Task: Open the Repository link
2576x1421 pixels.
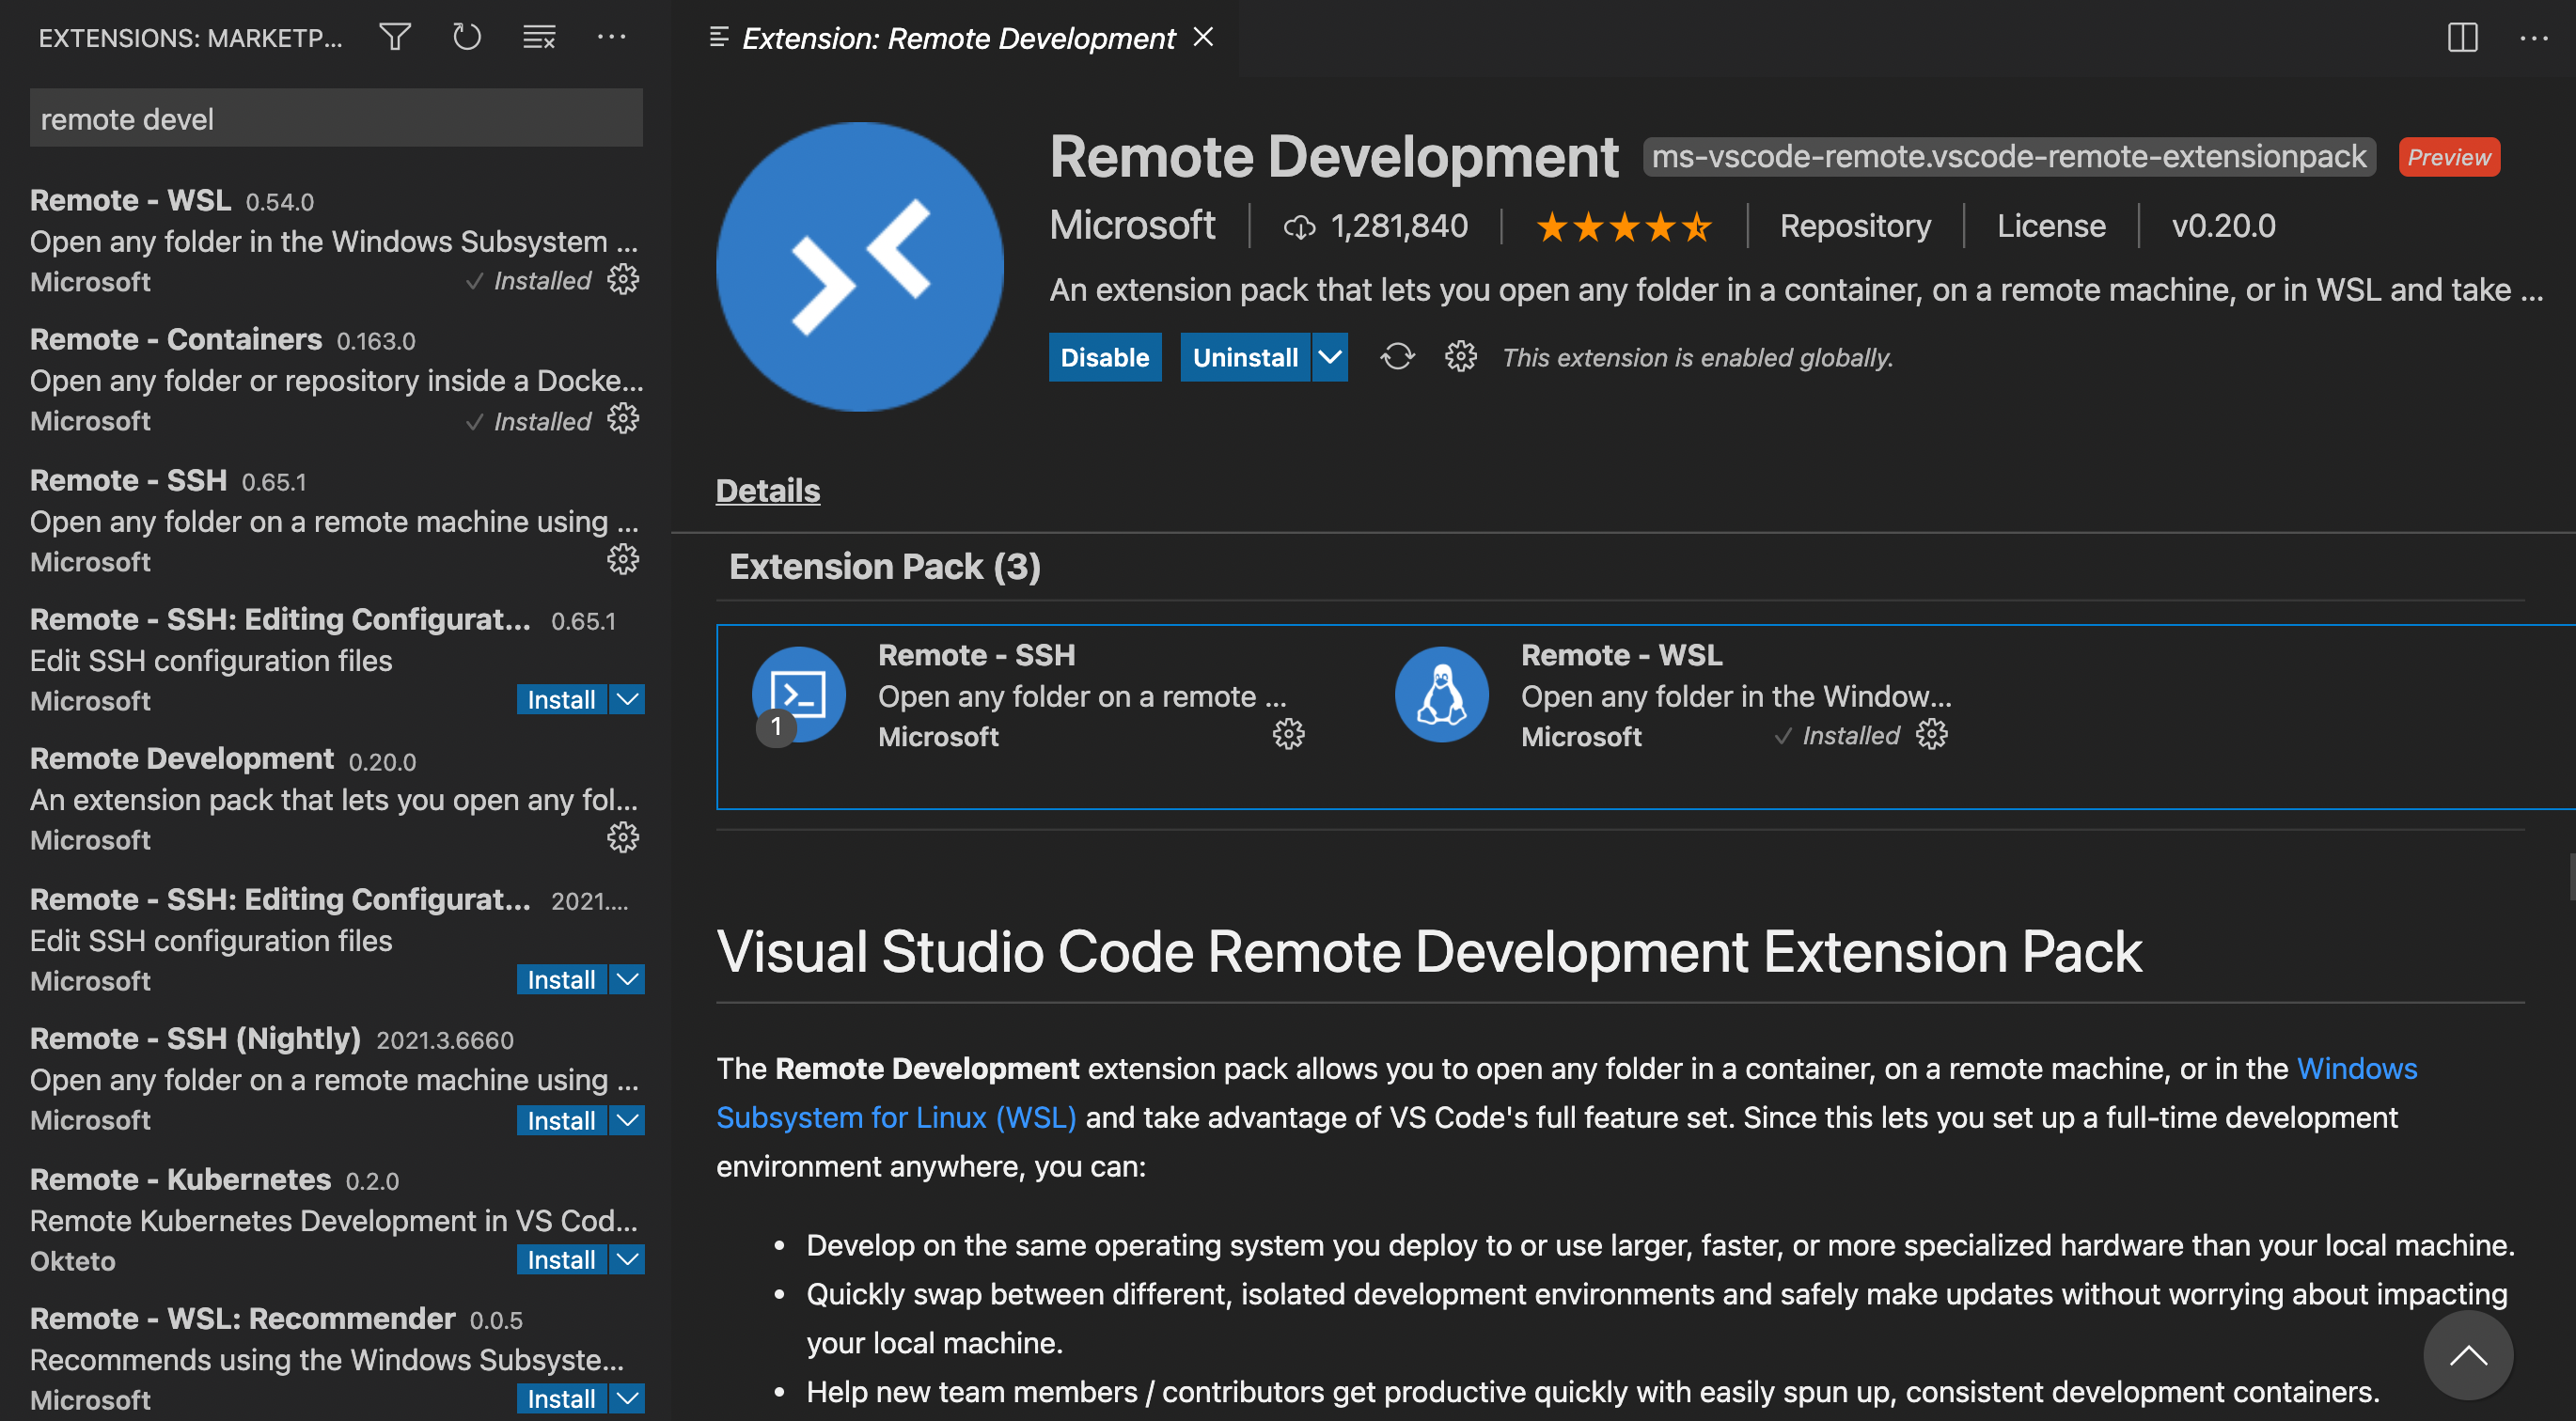Action: click(x=1855, y=226)
